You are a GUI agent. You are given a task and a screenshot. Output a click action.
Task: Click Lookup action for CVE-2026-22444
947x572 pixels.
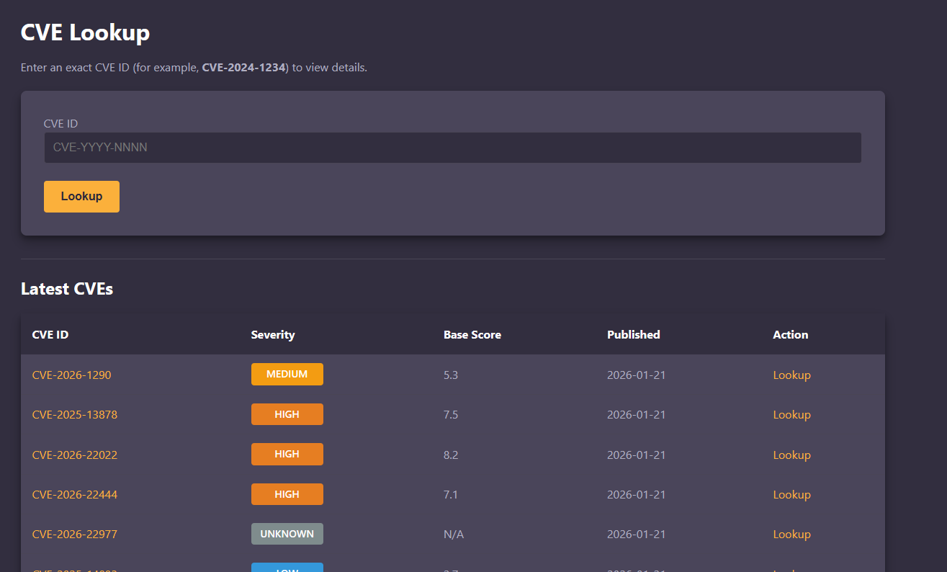[x=791, y=495]
